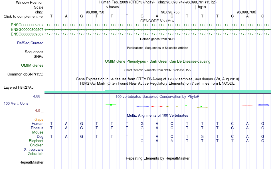Select the Rhesus species label
The height and width of the screenshot is (169, 271).
coord(37,128)
